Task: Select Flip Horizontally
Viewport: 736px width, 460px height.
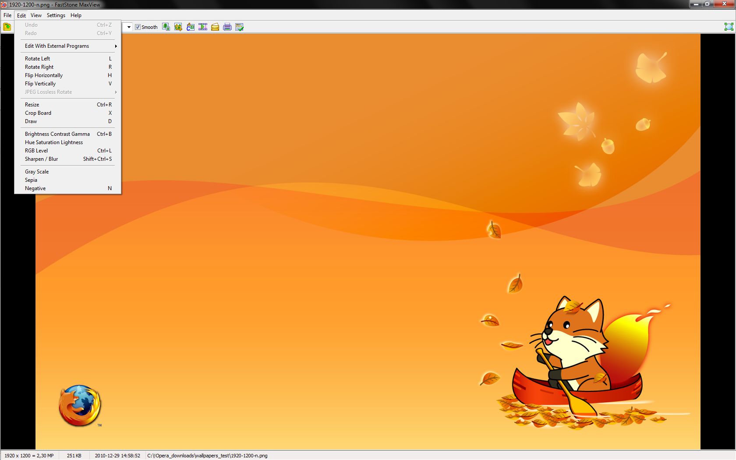Action: click(x=67, y=75)
